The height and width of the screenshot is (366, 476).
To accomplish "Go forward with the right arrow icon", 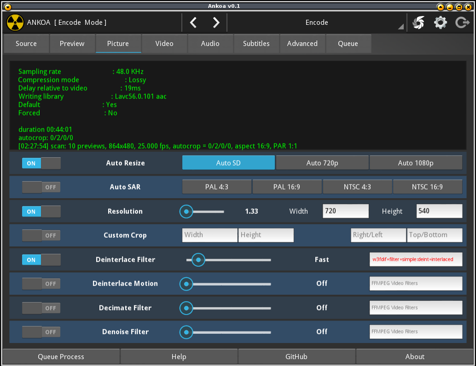I will click(x=216, y=23).
